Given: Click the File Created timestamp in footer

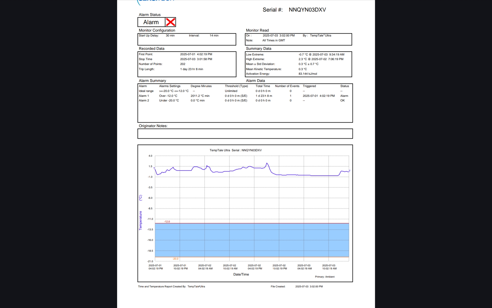Looking at the screenshot, I should pyautogui.click(x=309, y=286).
